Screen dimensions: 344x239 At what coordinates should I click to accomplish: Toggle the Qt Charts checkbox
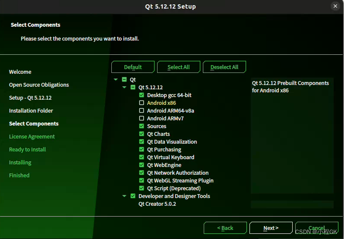click(x=142, y=134)
